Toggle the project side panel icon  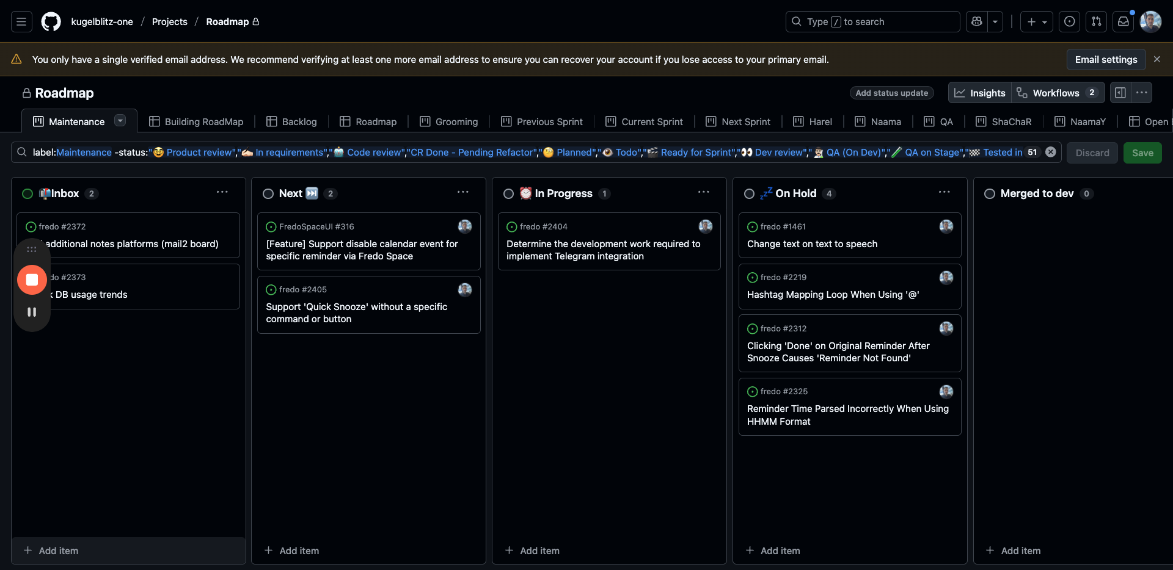tap(1120, 93)
